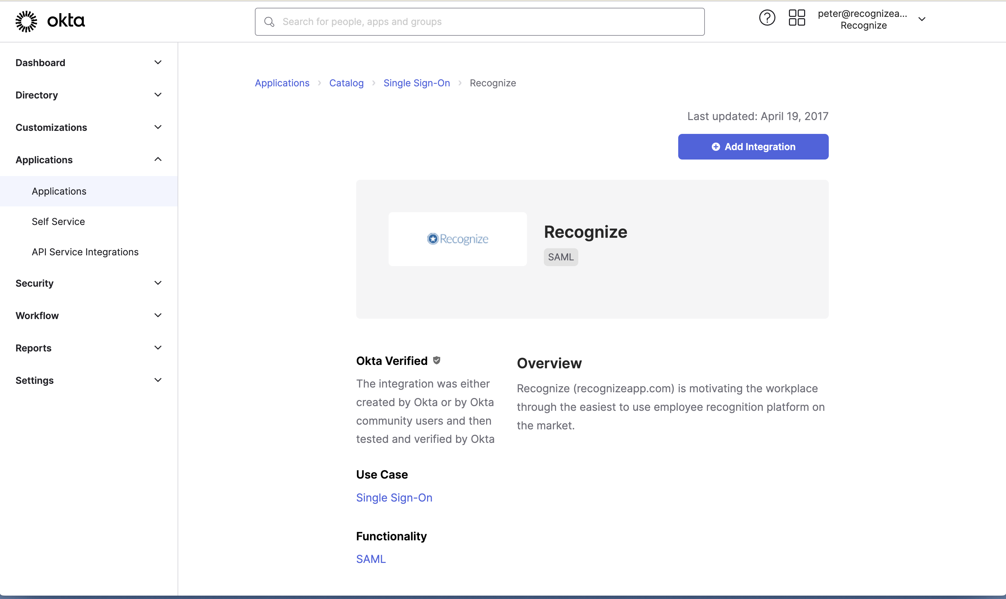Screen dimensions: 1006x599
Task: Collapse the Applications section
Action: pyautogui.click(x=88, y=160)
